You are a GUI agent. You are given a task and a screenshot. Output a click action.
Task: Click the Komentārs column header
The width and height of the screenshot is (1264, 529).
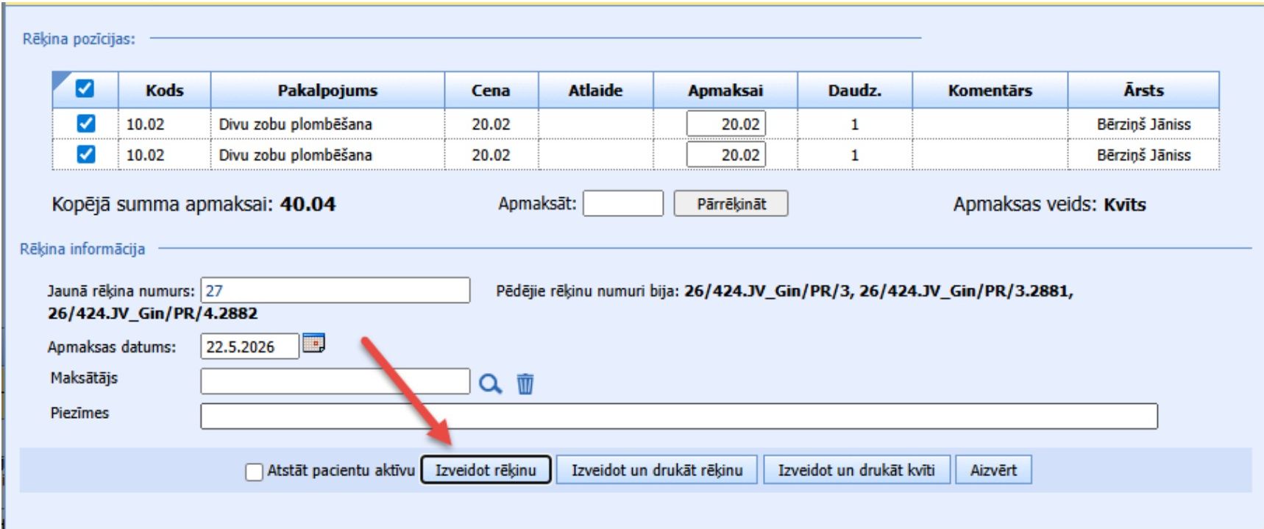pos(990,90)
